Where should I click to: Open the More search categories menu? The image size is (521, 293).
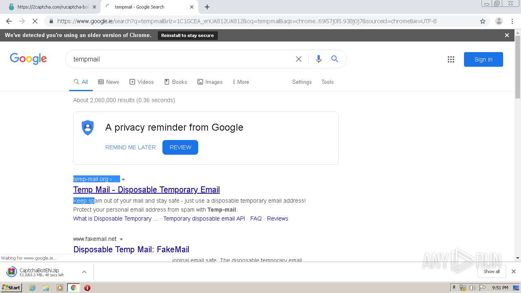tap(241, 82)
